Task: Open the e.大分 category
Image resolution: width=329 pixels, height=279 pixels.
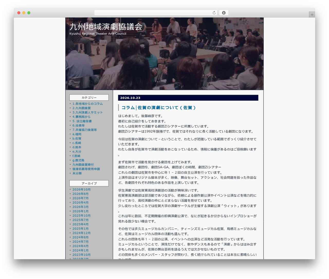Action: 77,152
